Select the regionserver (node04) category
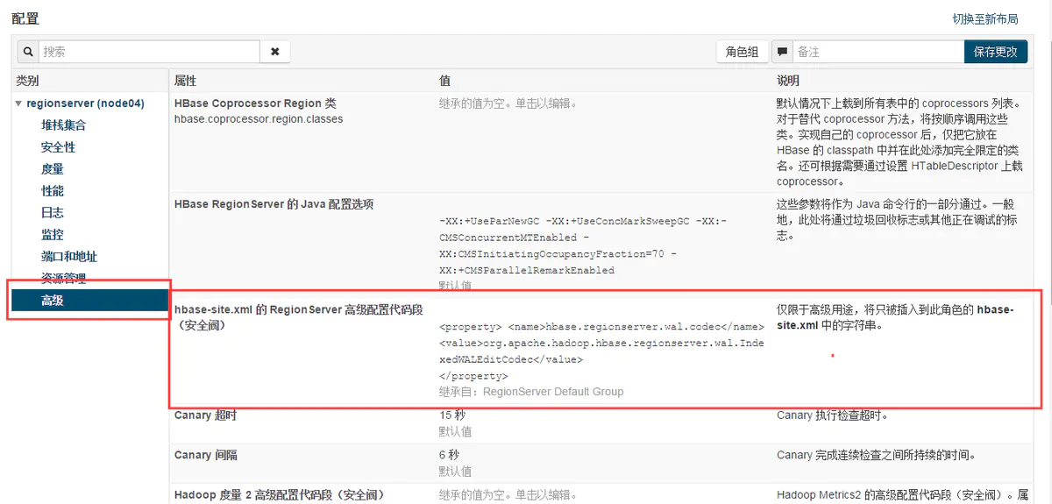Screen dimensions: 1052x504 (85, 103)
